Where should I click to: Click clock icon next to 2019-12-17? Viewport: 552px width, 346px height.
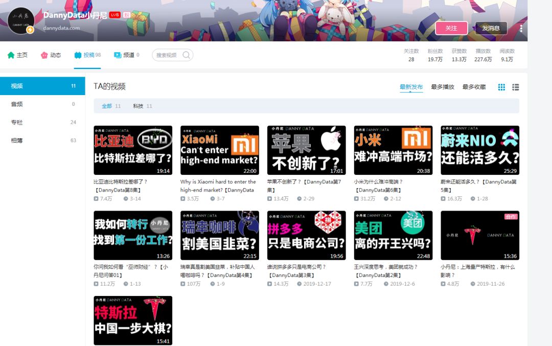pyautogui.click(x=299, y=284)
